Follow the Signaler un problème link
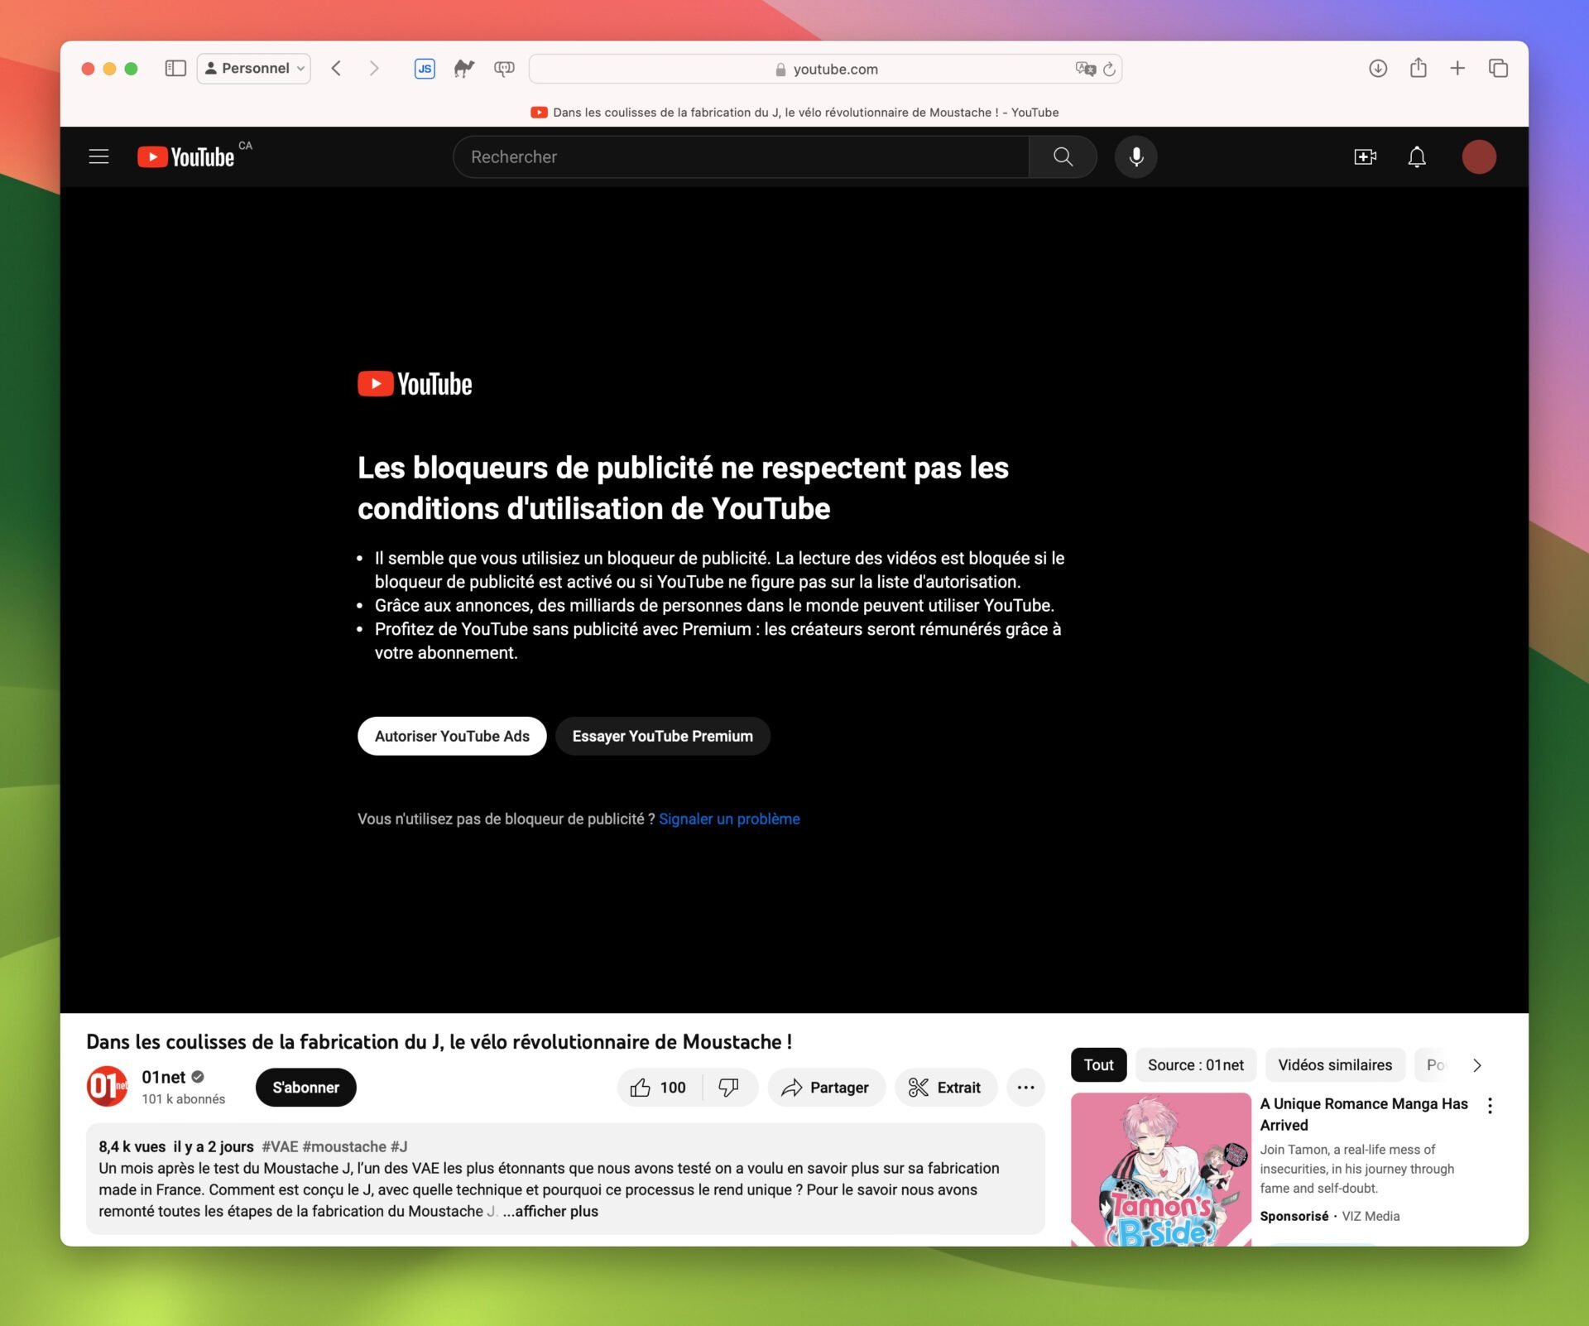1589x1326 pixels. point(729,819)
